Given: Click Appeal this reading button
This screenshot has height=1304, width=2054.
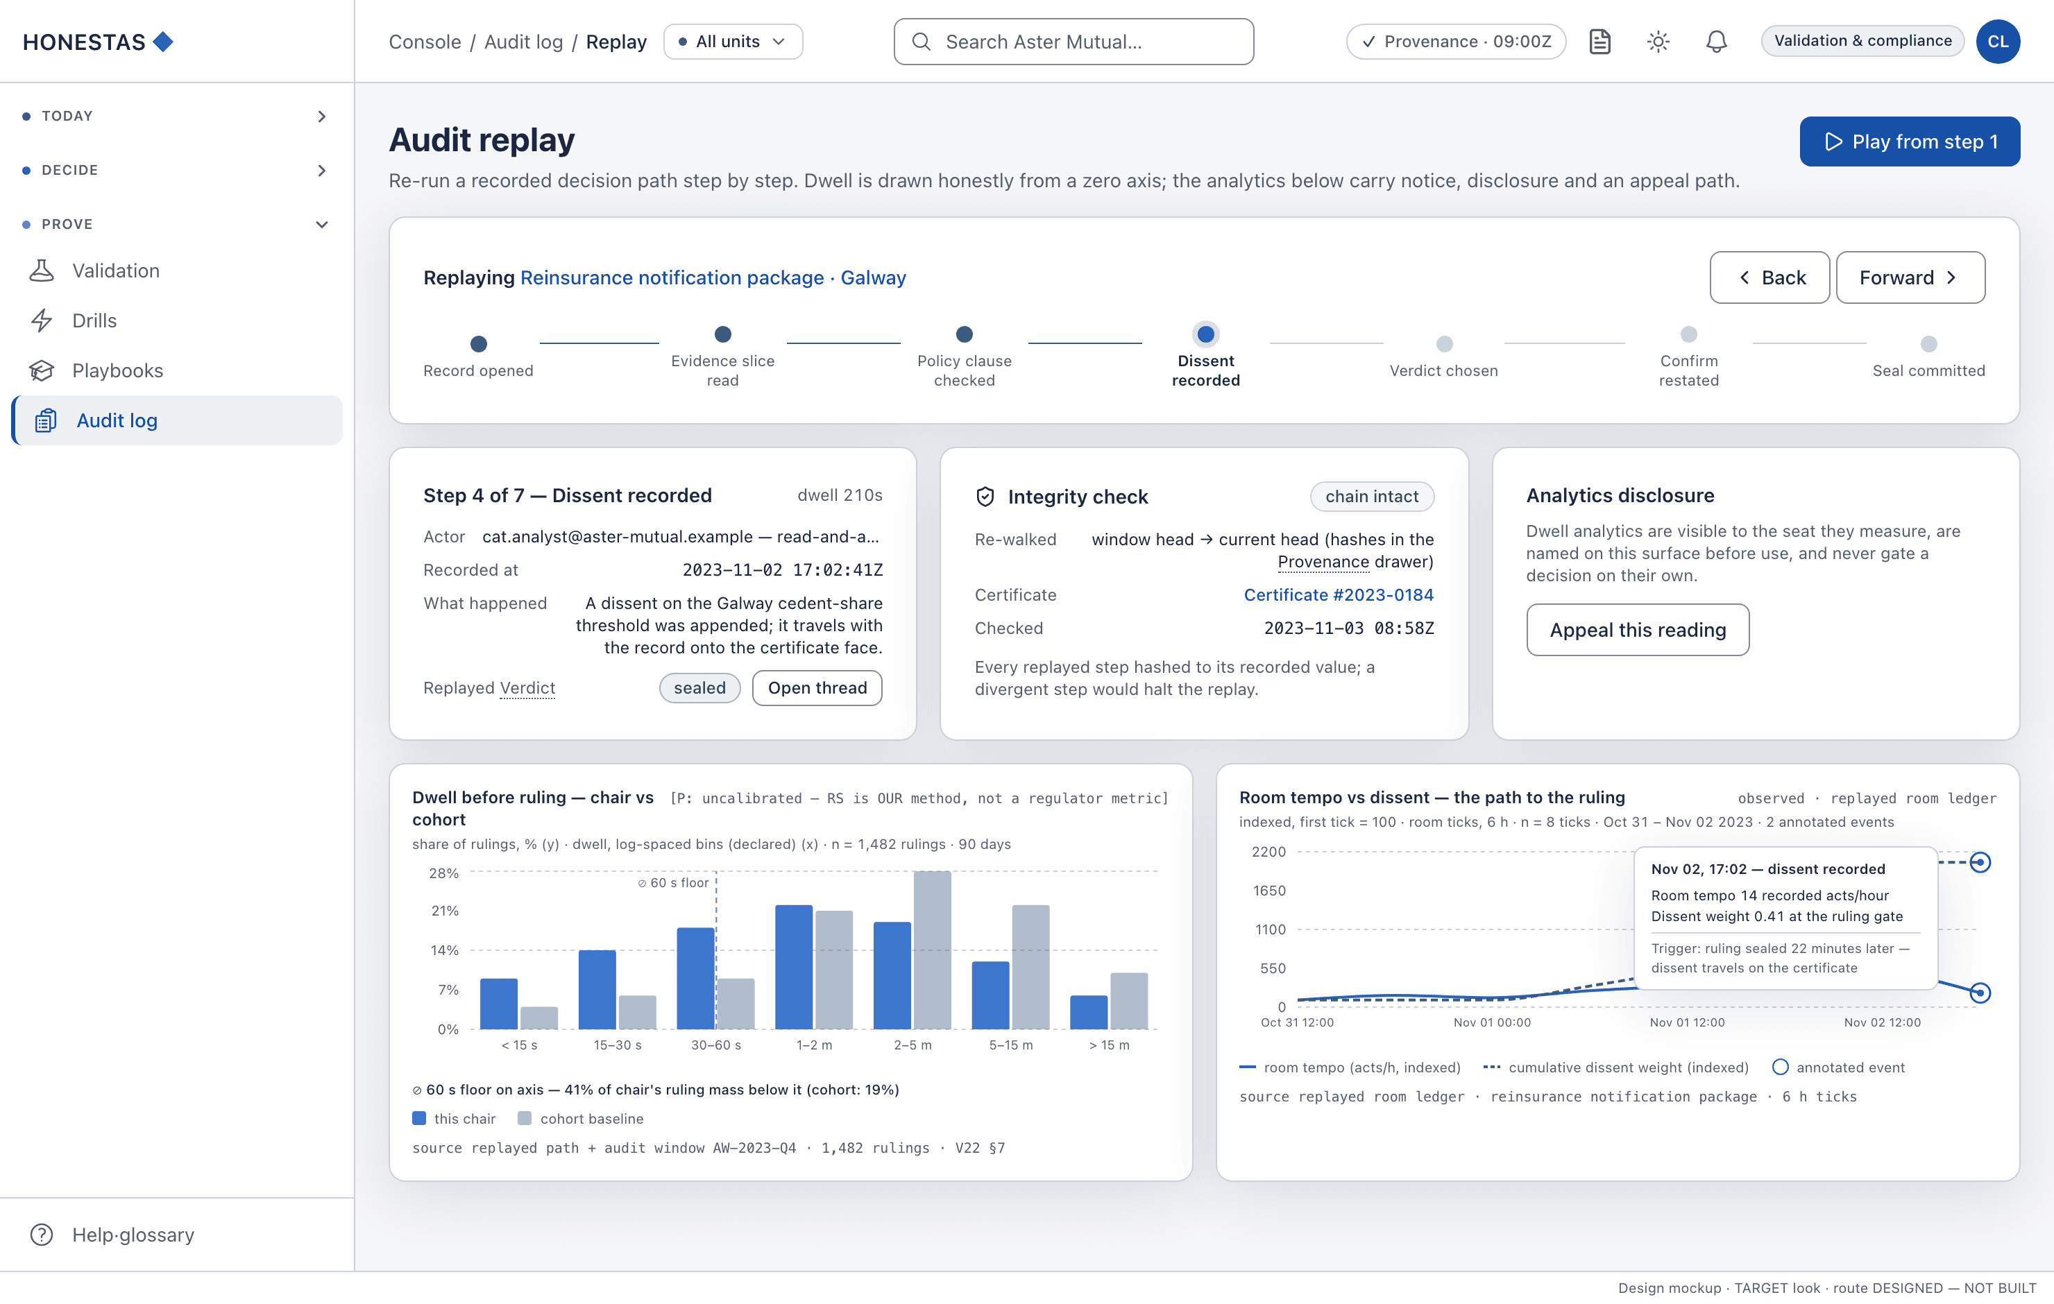Looking at the screenshot, I should 1637,629.
